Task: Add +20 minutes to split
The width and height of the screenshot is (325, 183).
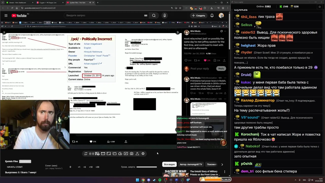Action: point(97,167)
